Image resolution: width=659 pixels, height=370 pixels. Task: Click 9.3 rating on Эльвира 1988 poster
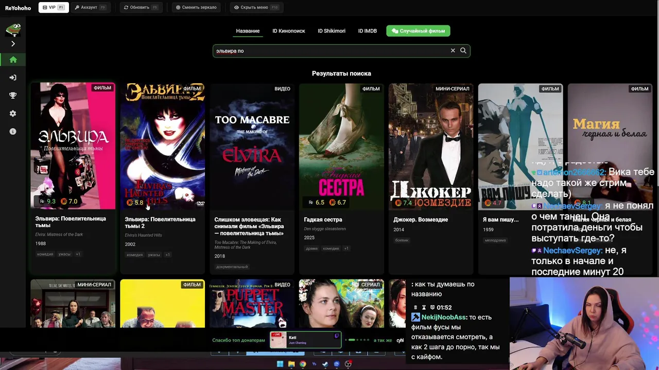47,201
